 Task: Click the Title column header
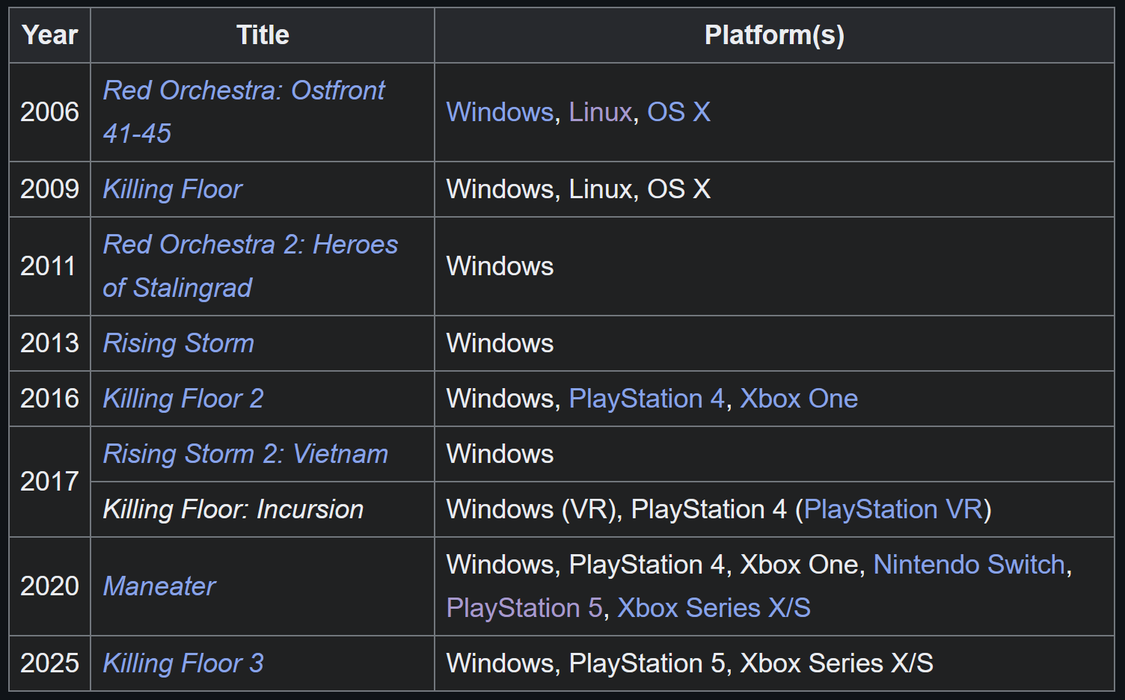click(263, 35)
